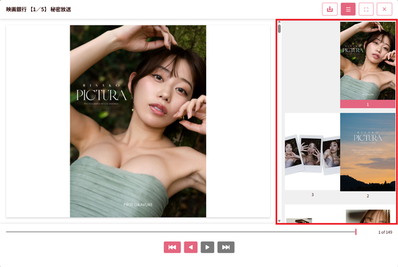This screenshot has height=267, width=398.
Task: Click the thumbnail panel scroll up arrow
Action: tap(279, 22)
